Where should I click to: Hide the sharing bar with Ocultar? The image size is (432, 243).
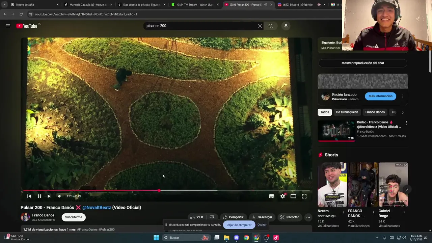tap(262, 225)
